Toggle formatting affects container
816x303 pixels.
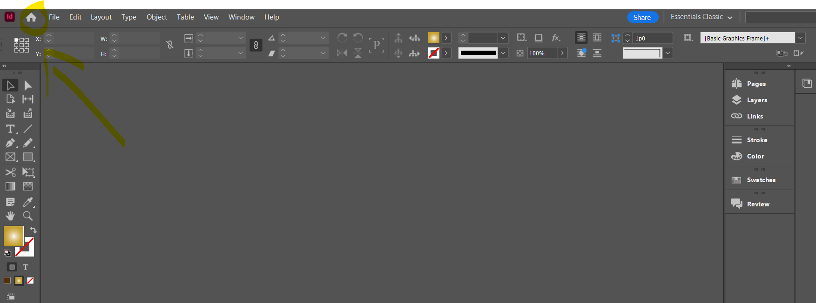click(12, 267)
